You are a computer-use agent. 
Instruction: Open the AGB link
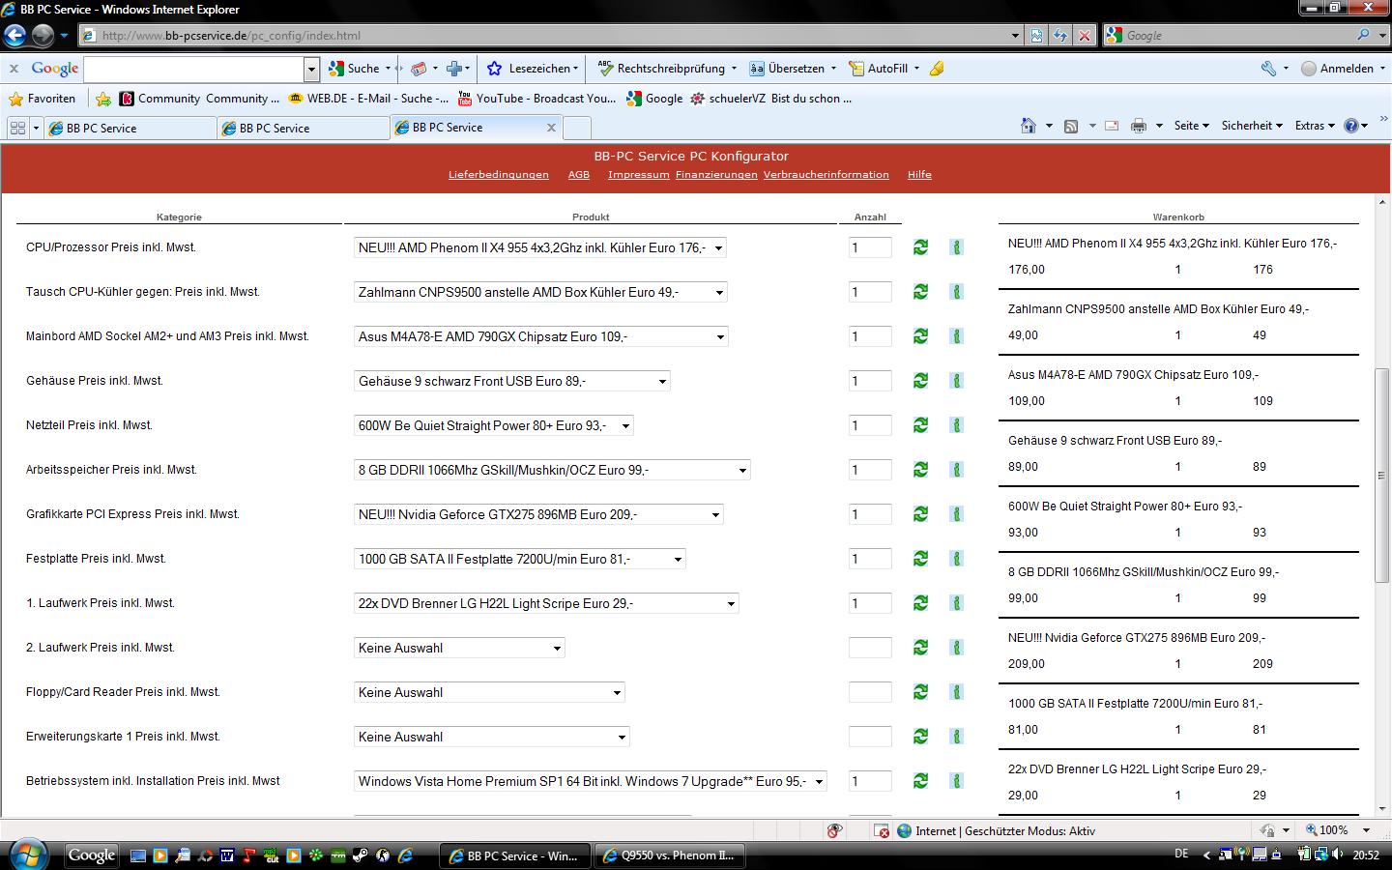tap(579, 175)
